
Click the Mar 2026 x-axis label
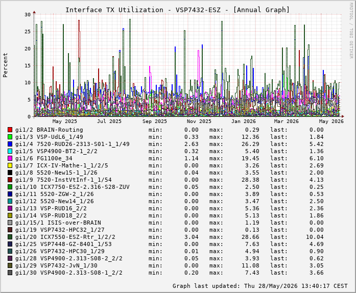[287, 121]
